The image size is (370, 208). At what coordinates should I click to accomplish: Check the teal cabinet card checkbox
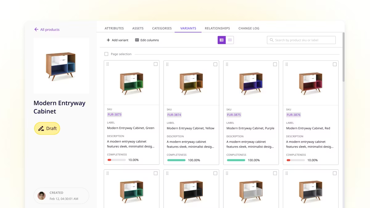(x=156, y=173)
